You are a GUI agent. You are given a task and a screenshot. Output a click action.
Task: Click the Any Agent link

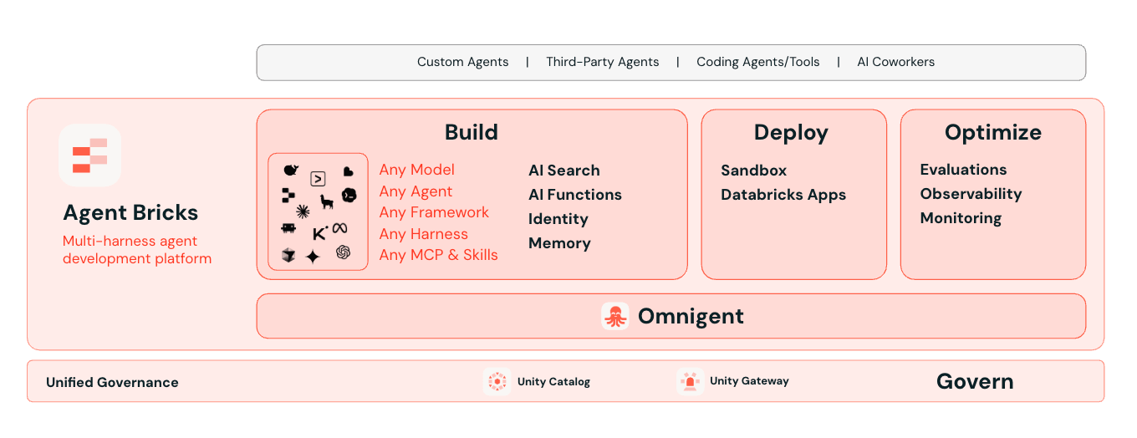pyautogui.click(x=416, y=191)
